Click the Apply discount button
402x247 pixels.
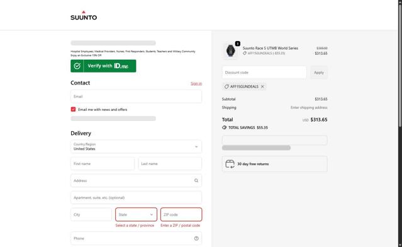(x=319, y=72)
